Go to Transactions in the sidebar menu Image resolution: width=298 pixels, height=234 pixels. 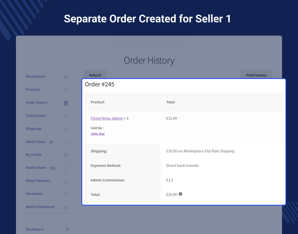36,116
